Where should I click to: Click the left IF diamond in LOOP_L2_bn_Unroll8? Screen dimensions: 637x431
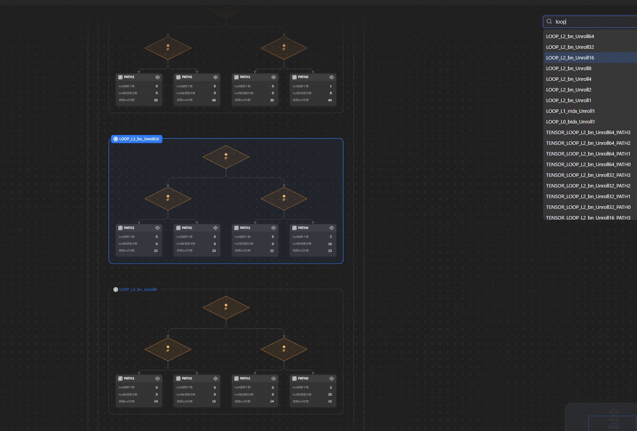(x=168, y=349)
